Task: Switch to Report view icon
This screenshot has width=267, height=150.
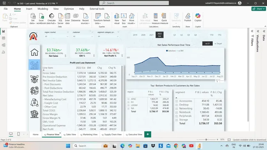Action: click(x=3, y=31)
